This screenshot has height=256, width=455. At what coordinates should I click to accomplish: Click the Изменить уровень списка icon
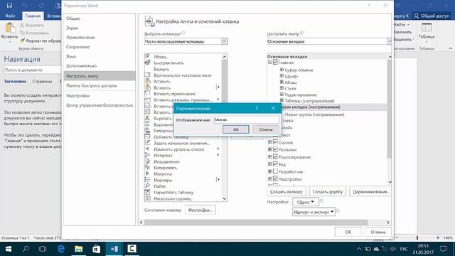[147, 149]
